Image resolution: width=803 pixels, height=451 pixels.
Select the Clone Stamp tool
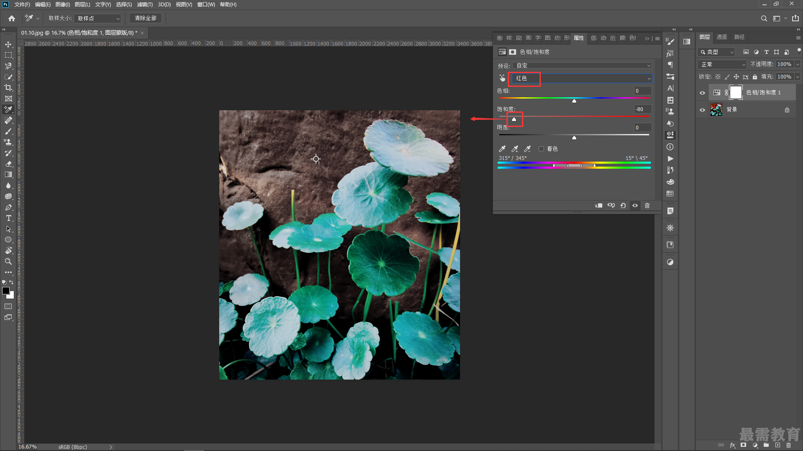point(8,142)
